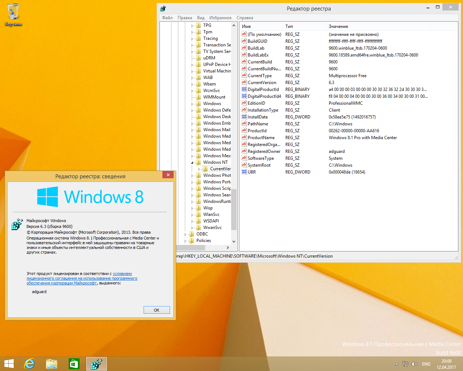
Task: Select the CurrentVersion value 6.3
Action: [331, 82]
